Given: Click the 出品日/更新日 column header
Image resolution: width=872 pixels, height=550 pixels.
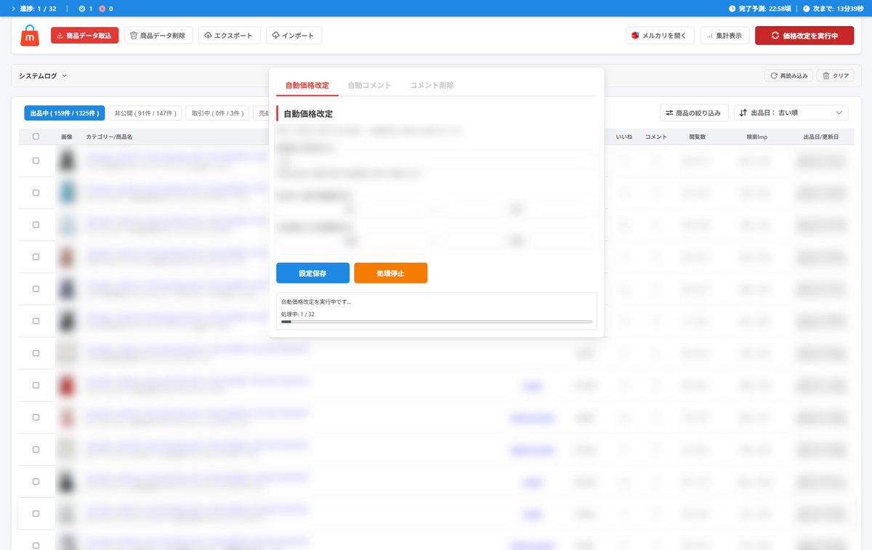Looking at the screenshot, I should click(821, 137).
